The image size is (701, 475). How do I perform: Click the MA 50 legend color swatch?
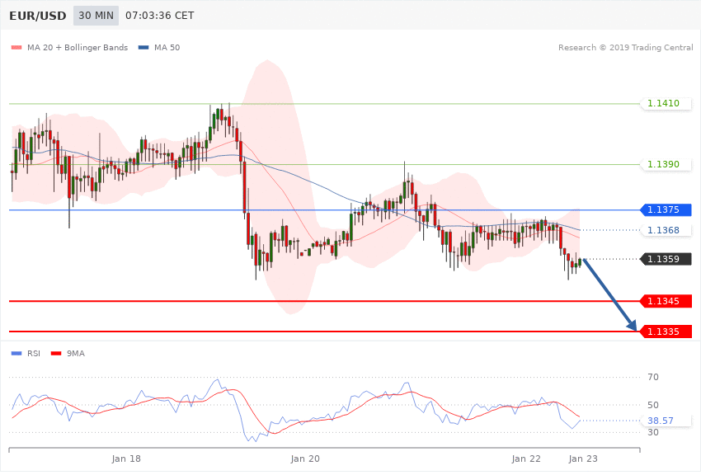[143, 47]
